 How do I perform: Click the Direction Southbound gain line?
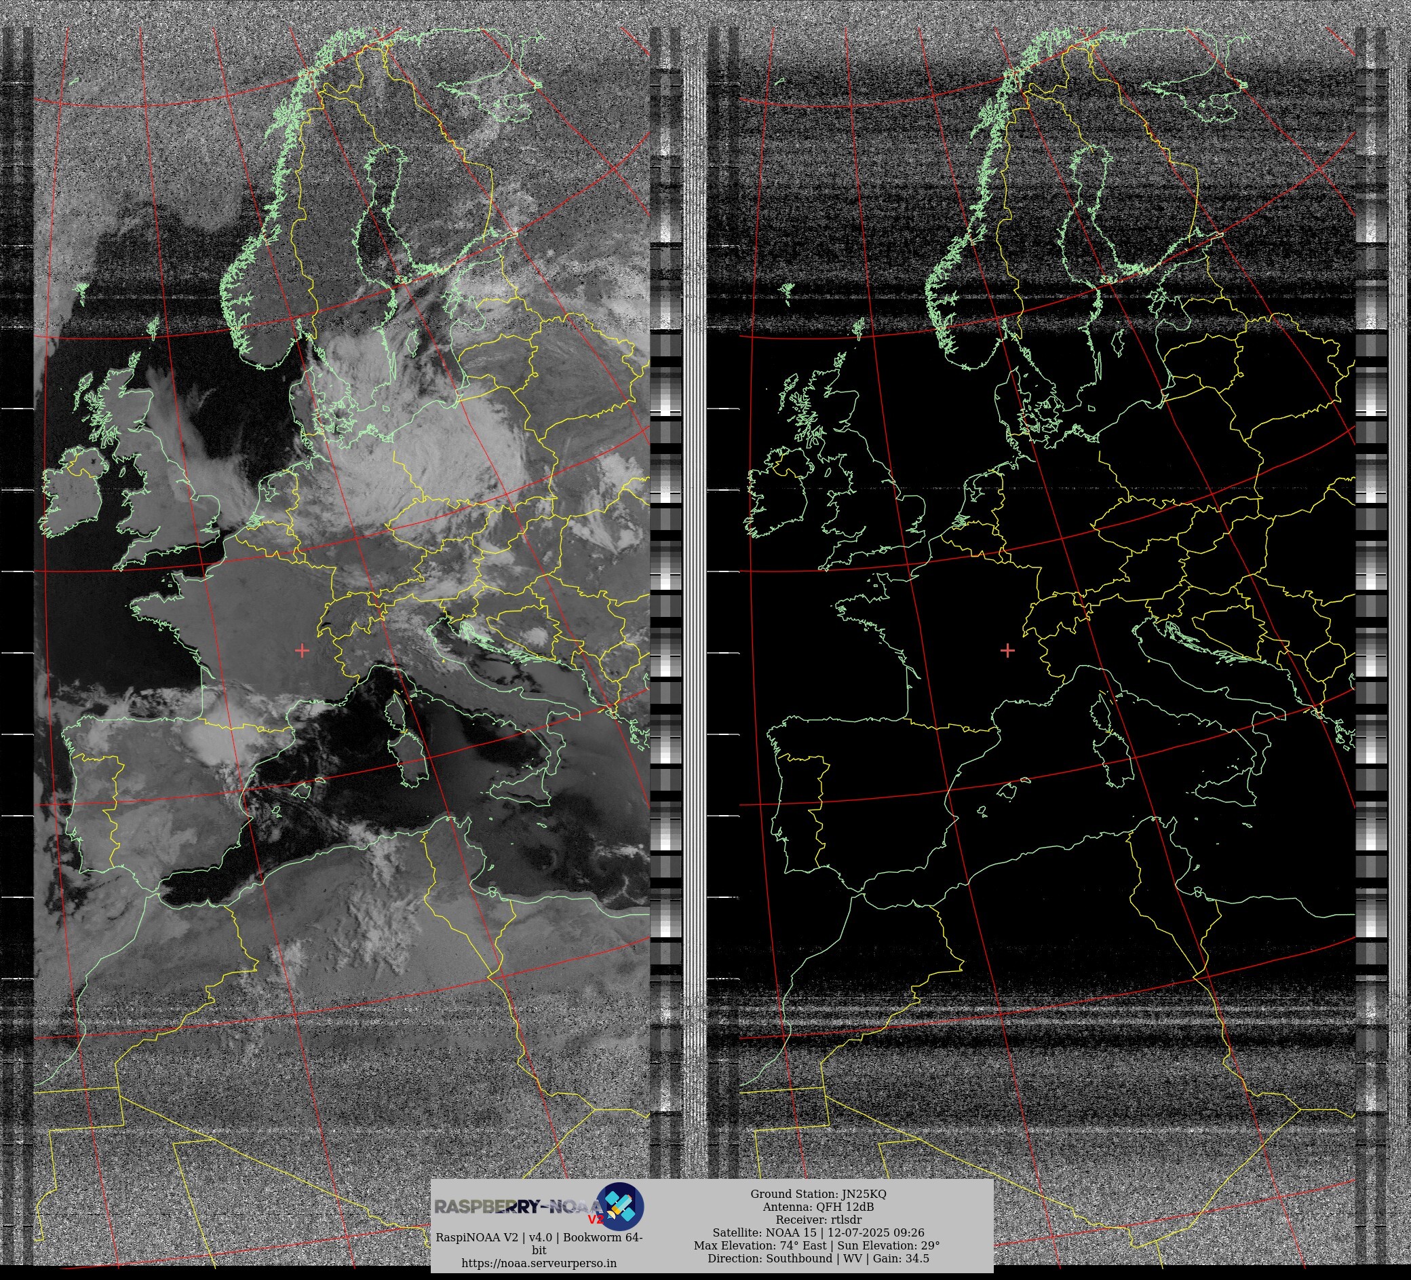(x=817, y=1258)
